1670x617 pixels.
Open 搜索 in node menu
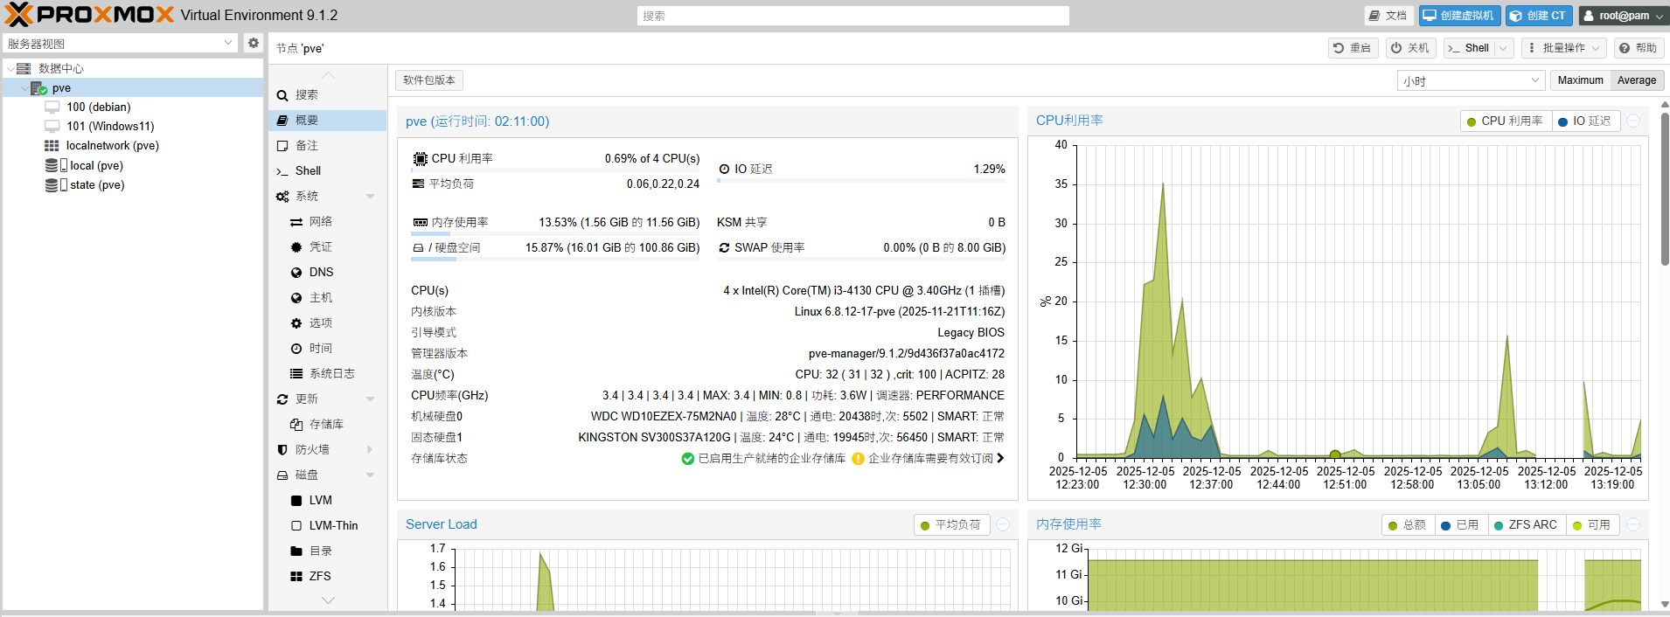pos(328,94)
